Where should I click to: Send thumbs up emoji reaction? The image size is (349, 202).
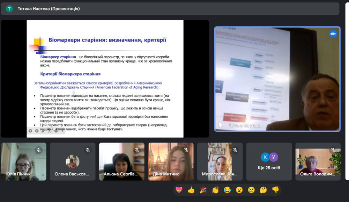(191, 190)
